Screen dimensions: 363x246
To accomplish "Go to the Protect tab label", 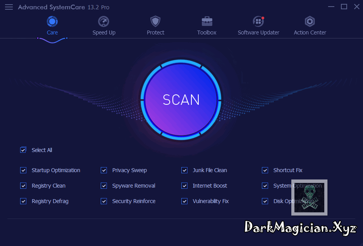I will click(x=156, y=32).
